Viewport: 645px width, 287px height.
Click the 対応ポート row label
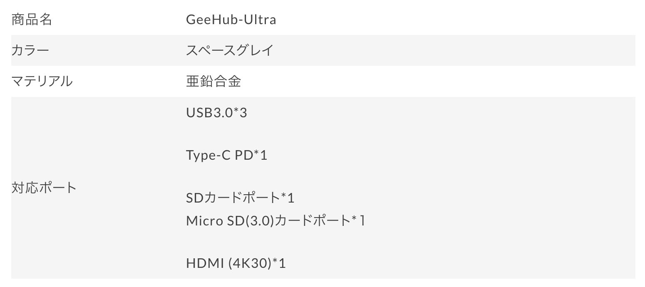[44, 188]
